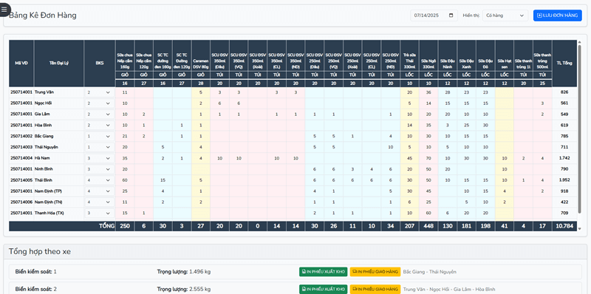The height and width of the screenshot is (294, 591).
Task: Click order code 250714003
Action: (21, 147)
